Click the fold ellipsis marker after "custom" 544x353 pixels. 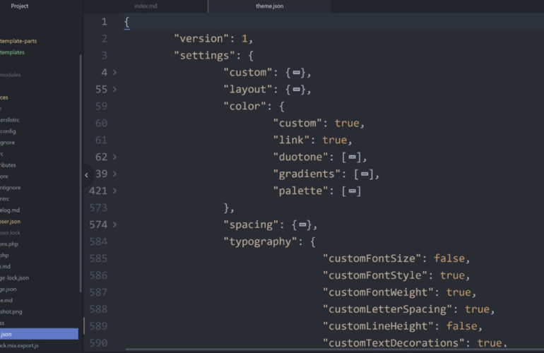[x=296, y=73]
